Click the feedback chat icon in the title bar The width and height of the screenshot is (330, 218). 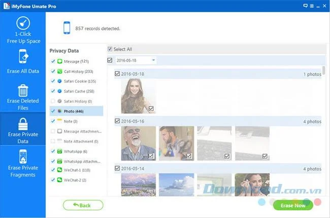point(305,6)
